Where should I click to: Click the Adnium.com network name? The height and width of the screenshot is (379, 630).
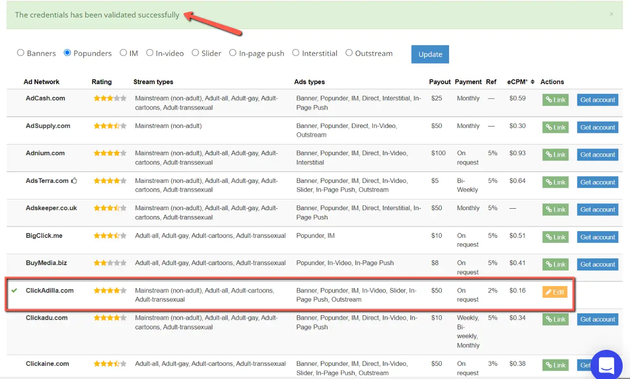(x=45, y=153)
